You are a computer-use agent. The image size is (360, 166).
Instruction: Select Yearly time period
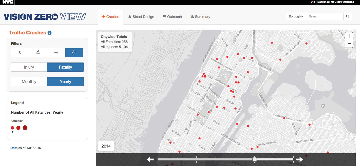click(65, 82)
